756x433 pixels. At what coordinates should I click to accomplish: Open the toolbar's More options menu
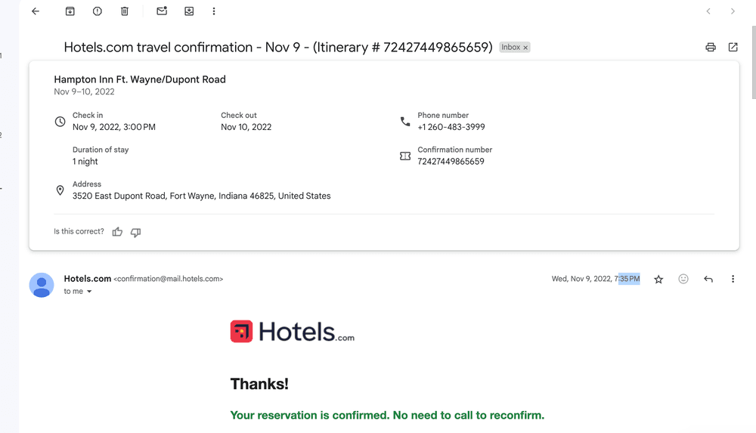214,11
